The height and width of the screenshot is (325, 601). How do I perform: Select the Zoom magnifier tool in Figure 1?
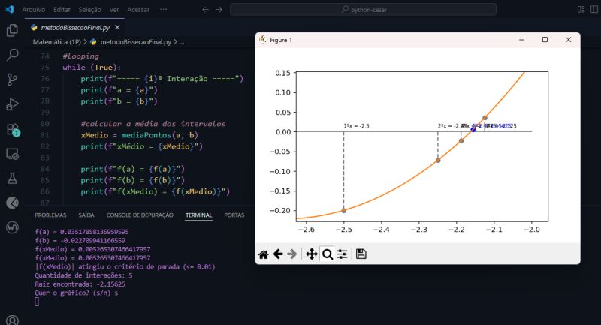click(328, 254)
